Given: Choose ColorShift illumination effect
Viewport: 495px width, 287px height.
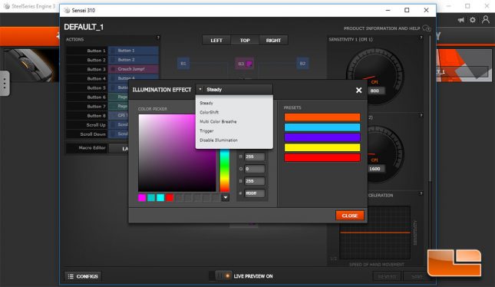Looking at the screenshot, I should click(x=209, y=112).
